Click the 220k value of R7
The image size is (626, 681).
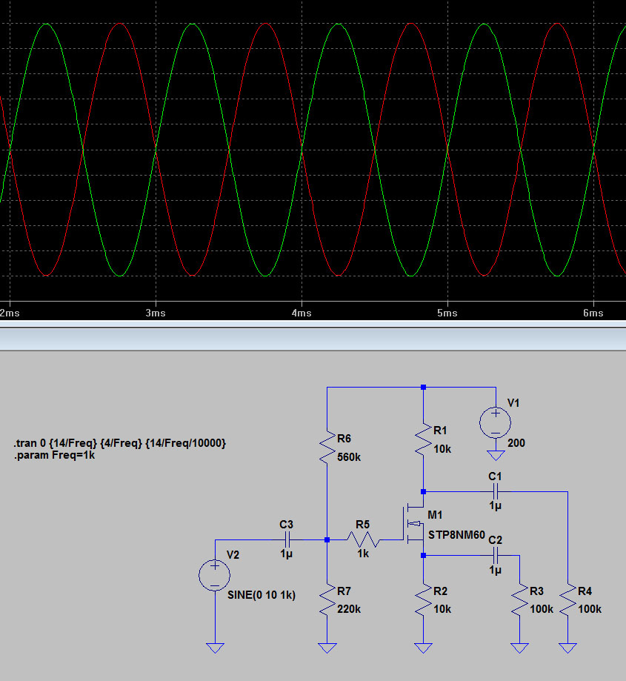tap(349, 609)
